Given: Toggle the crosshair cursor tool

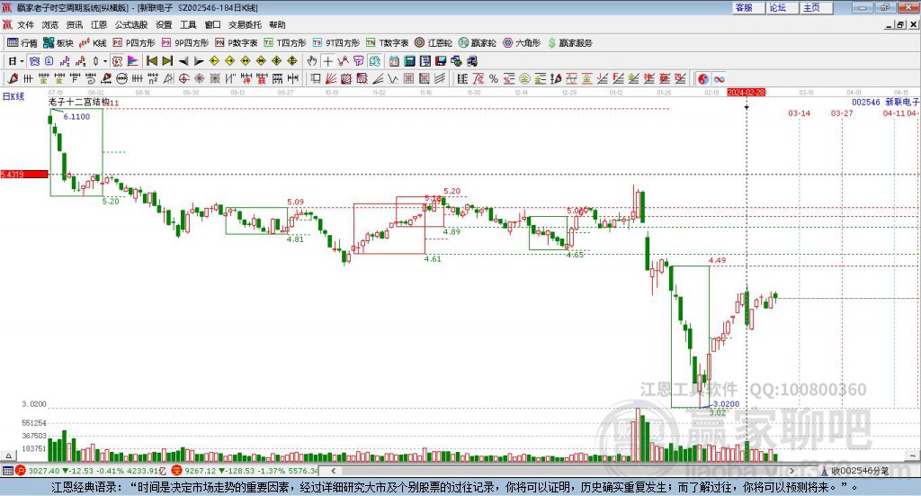Looking at the screenshot, I should pos(327,61).
